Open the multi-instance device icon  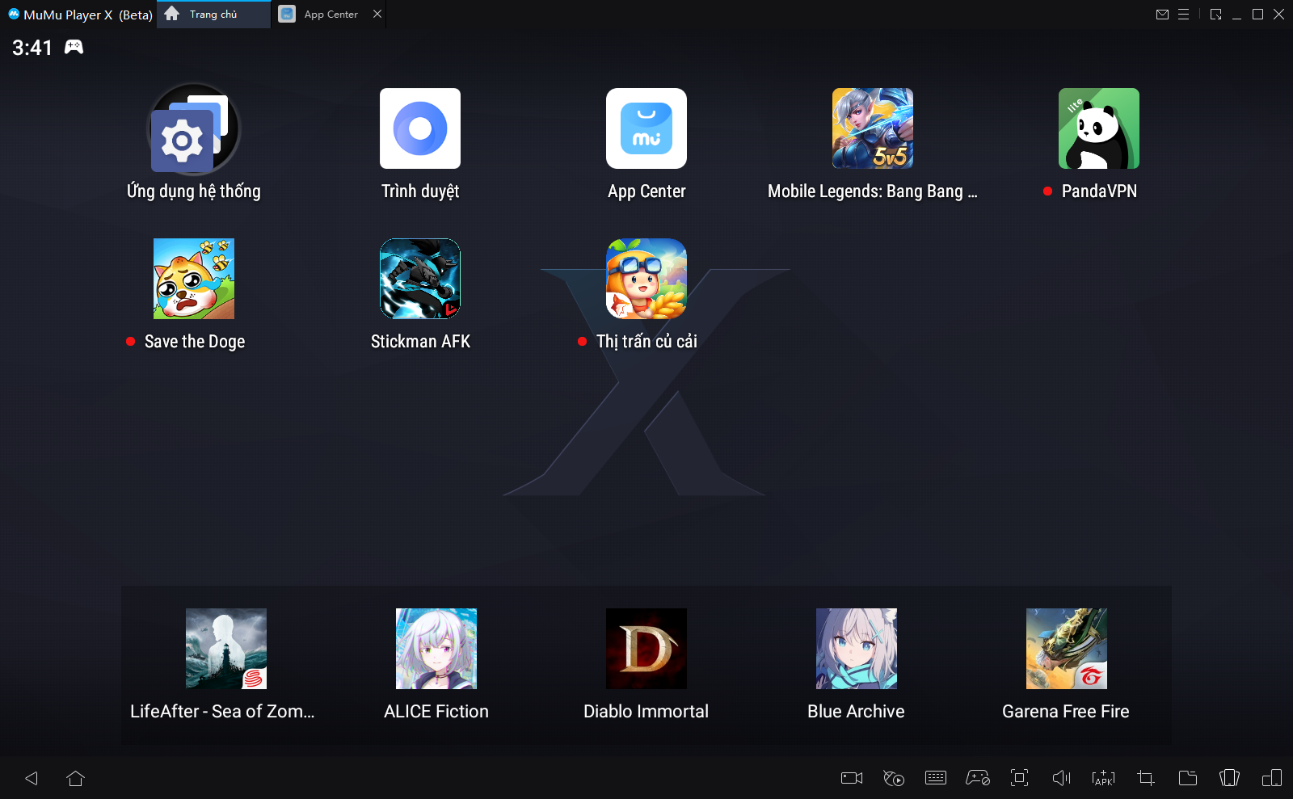(x=1271, y=778)
